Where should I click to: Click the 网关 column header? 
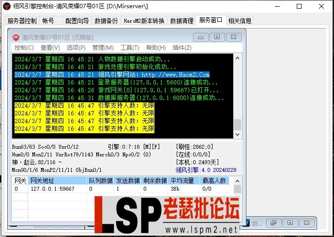(x=20, y=181)
